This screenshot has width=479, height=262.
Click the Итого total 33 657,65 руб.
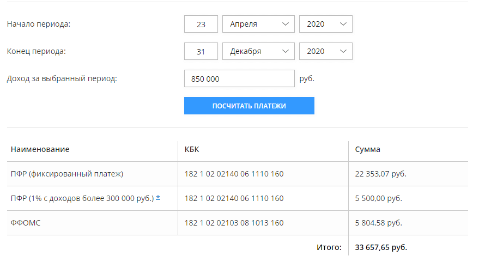(381, 247)
